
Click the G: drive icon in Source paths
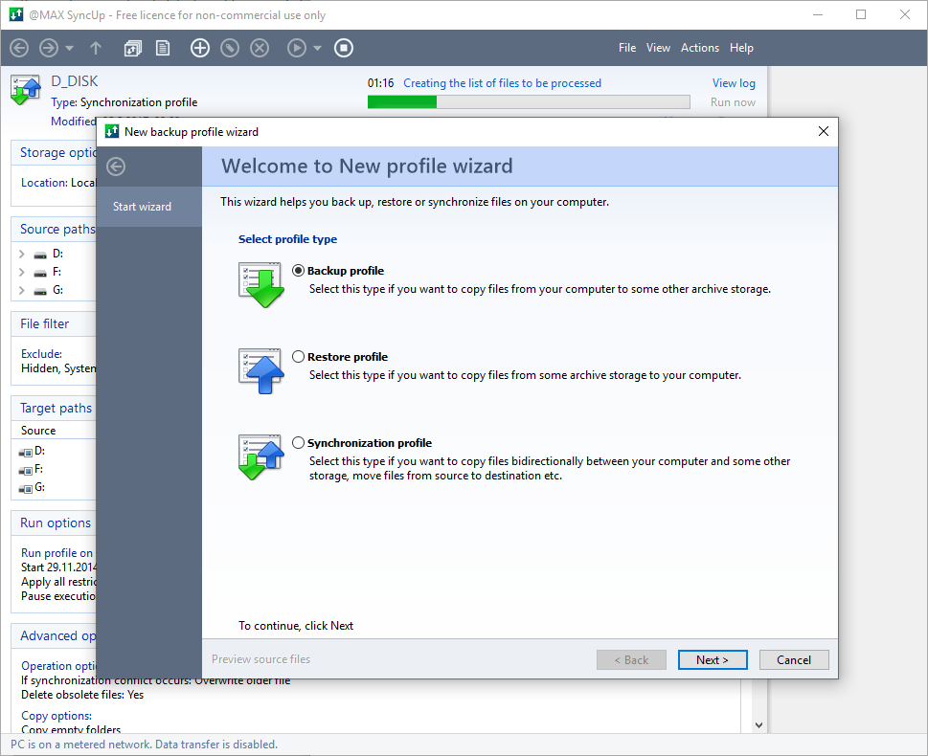(x=40, y=292)
